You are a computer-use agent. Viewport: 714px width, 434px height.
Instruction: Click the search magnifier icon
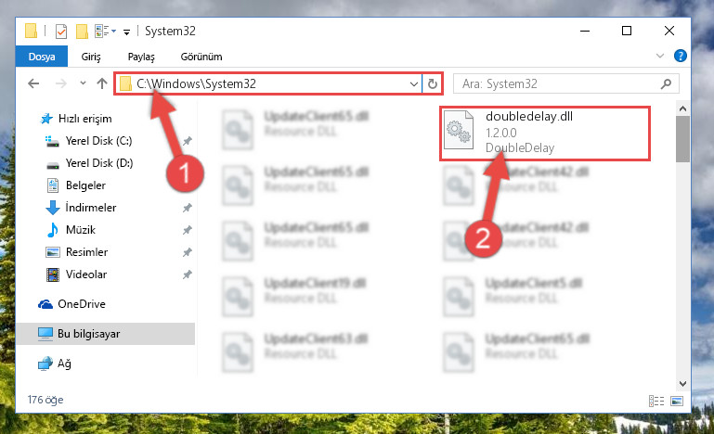tap(666, 83)
